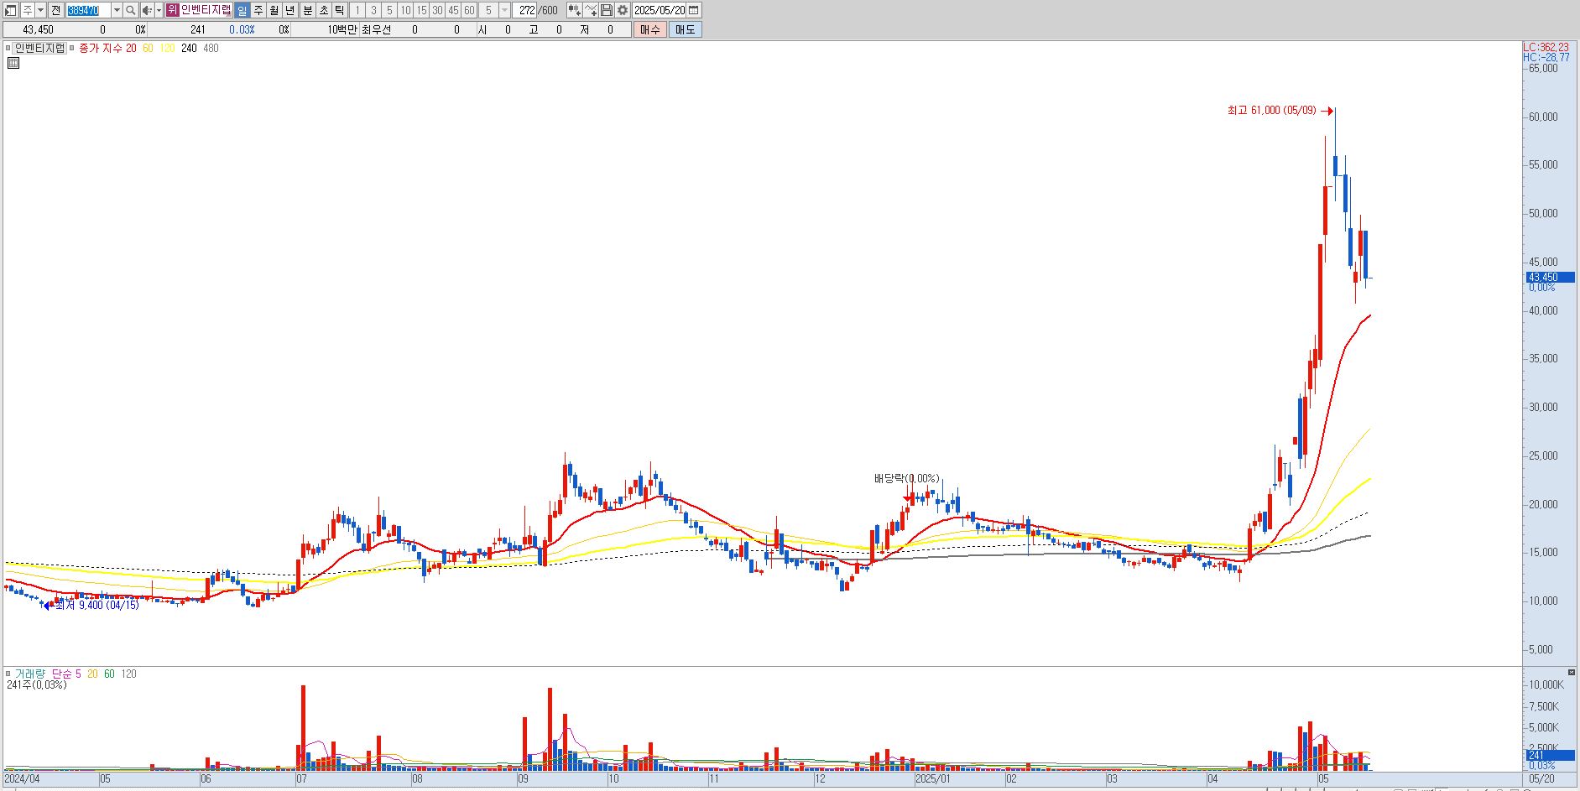Open the chart settings gear icon

[623, 10]
